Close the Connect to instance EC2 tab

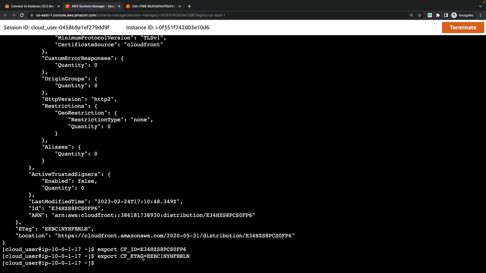59,6
